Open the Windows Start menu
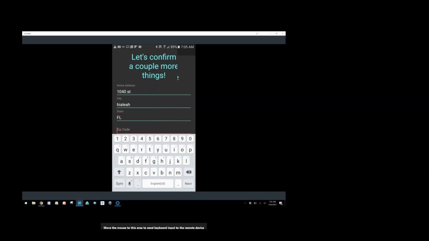The width and height of the screenshot is (429, 241). [x=26, y=203]
